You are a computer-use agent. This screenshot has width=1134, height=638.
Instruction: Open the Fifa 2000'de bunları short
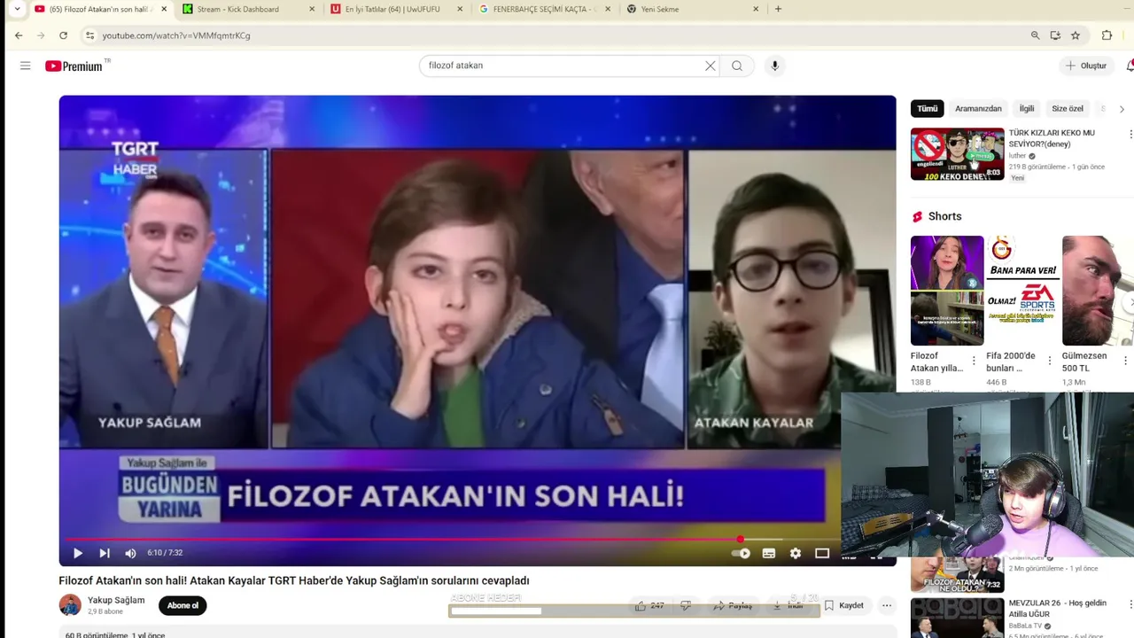coord(1023,291)
